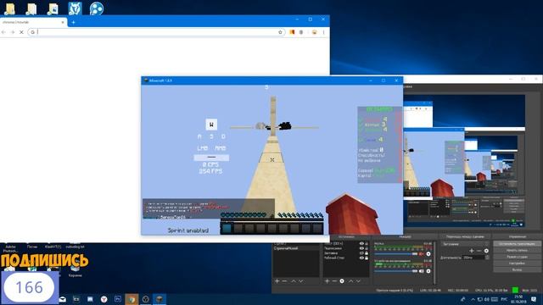The height and width of the screenshot is (305, 543).
Task: Select first hotbar slot in Minecraft
Action: coord(227,228)
